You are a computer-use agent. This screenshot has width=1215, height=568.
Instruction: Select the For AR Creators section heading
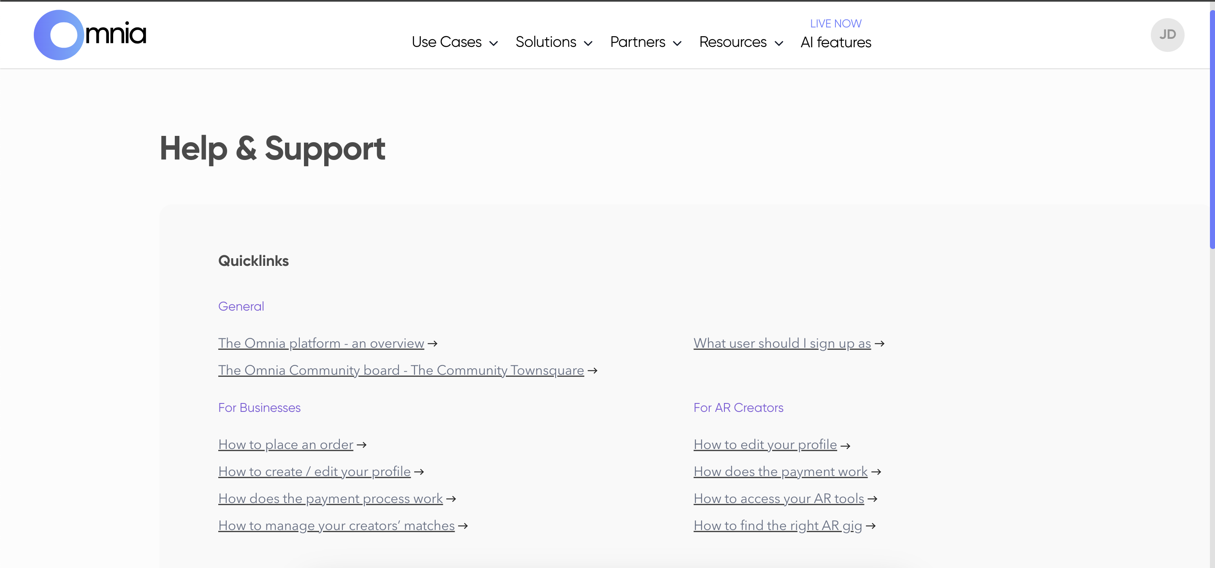point(738,408)
